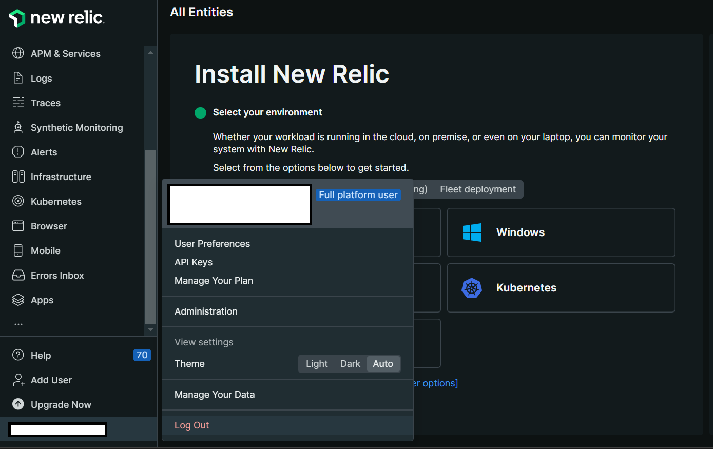This screenshot has width=713, height=449.
Task: Click the Full platform user badge
Action: click(x=358, y=195)
